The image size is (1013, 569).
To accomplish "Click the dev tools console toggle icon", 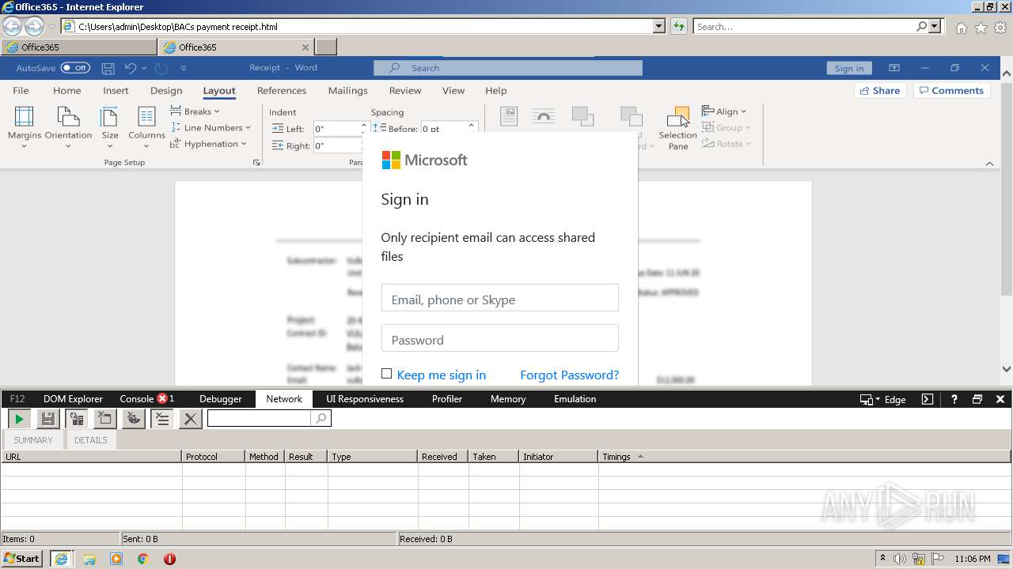I will click(x=928, y=399).
